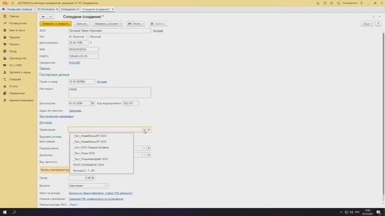The height and width of the screenshot is (216, 385).
Task: Open the 1C main menu hamburger icon
Action: [x=13, y=3]
